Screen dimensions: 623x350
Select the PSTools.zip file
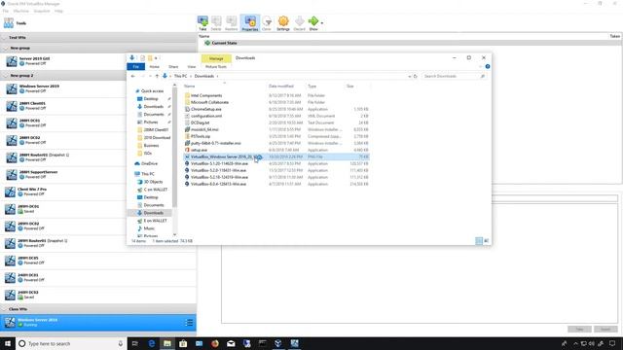click(201, 136)
